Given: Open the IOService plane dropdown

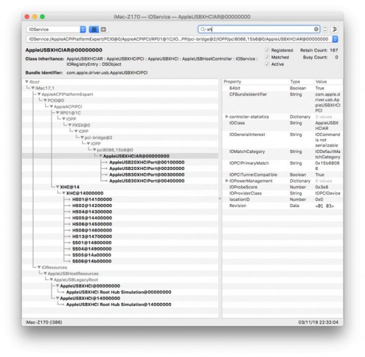Looking at the screenshot, I should pyautogui.click(x=56, y=29).
